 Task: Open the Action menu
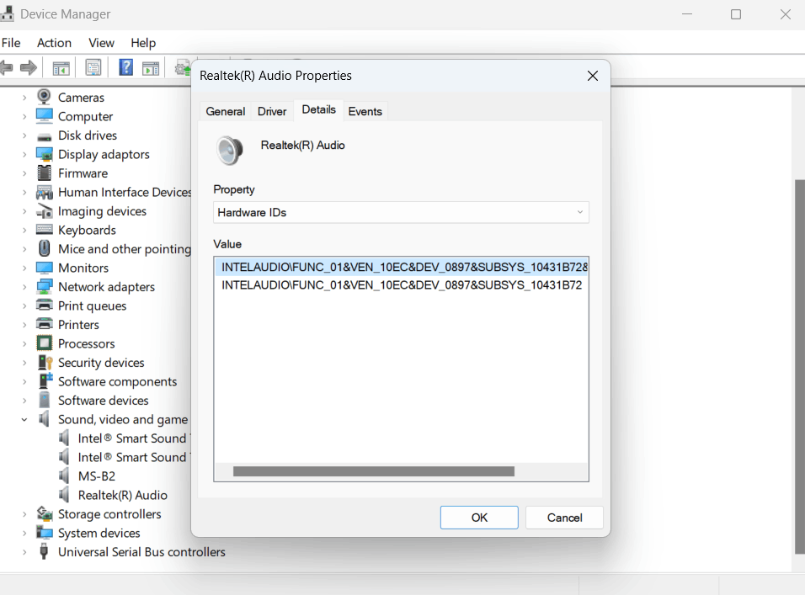click(54, 43)
